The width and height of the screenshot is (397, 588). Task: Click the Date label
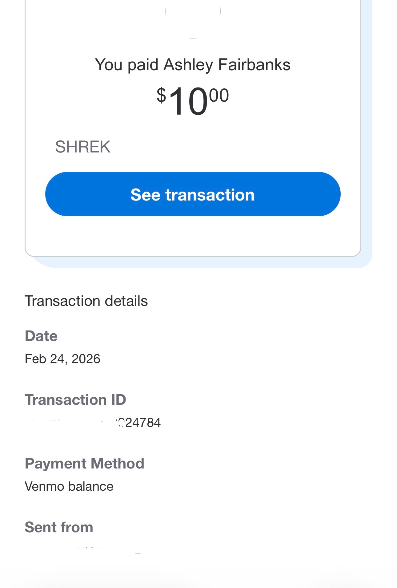tap(41, 336)
